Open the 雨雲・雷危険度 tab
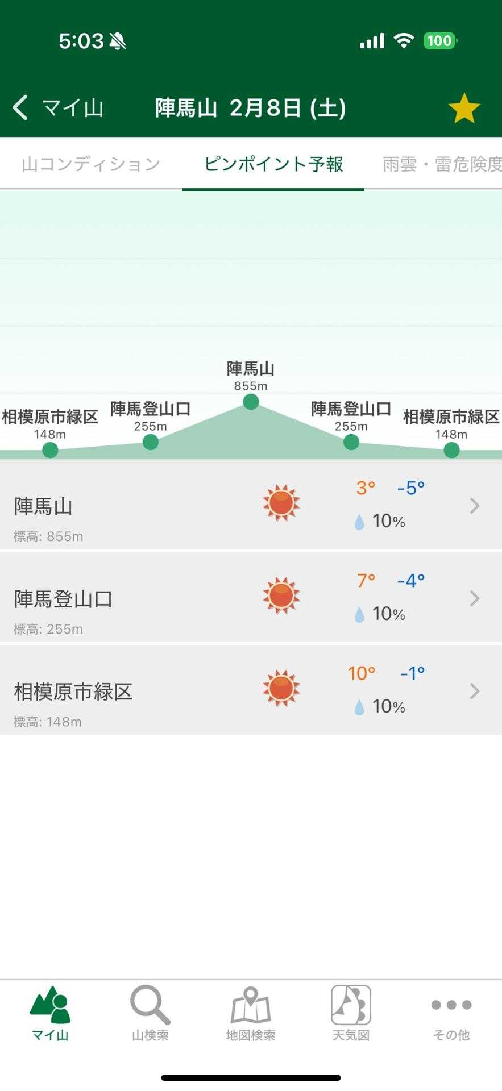The height and width of the screenshot is (1091, 502). 441,164
